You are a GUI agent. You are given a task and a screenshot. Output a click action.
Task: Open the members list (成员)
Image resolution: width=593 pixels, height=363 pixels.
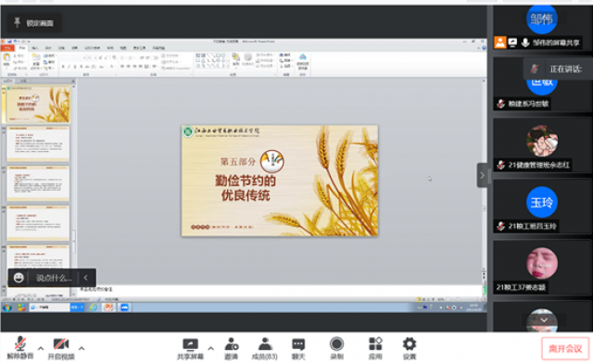point(265,348)
